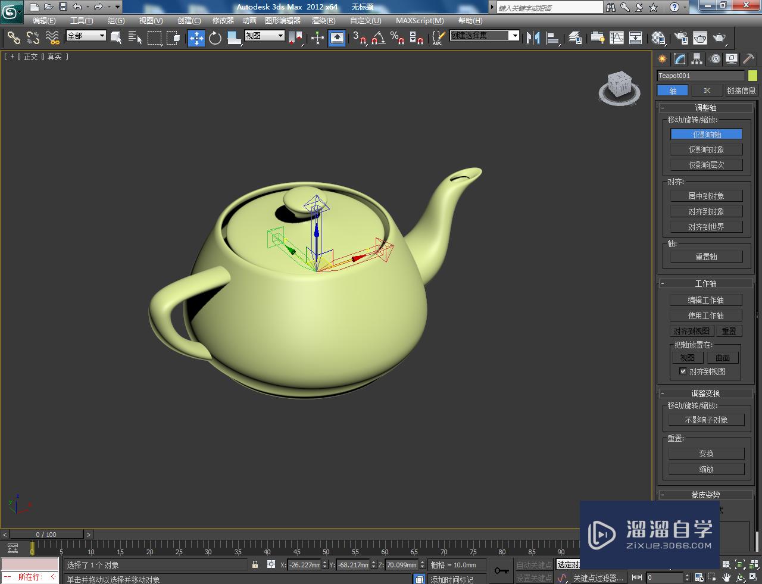Click the 对齐到世界 button

coord(707,227)
